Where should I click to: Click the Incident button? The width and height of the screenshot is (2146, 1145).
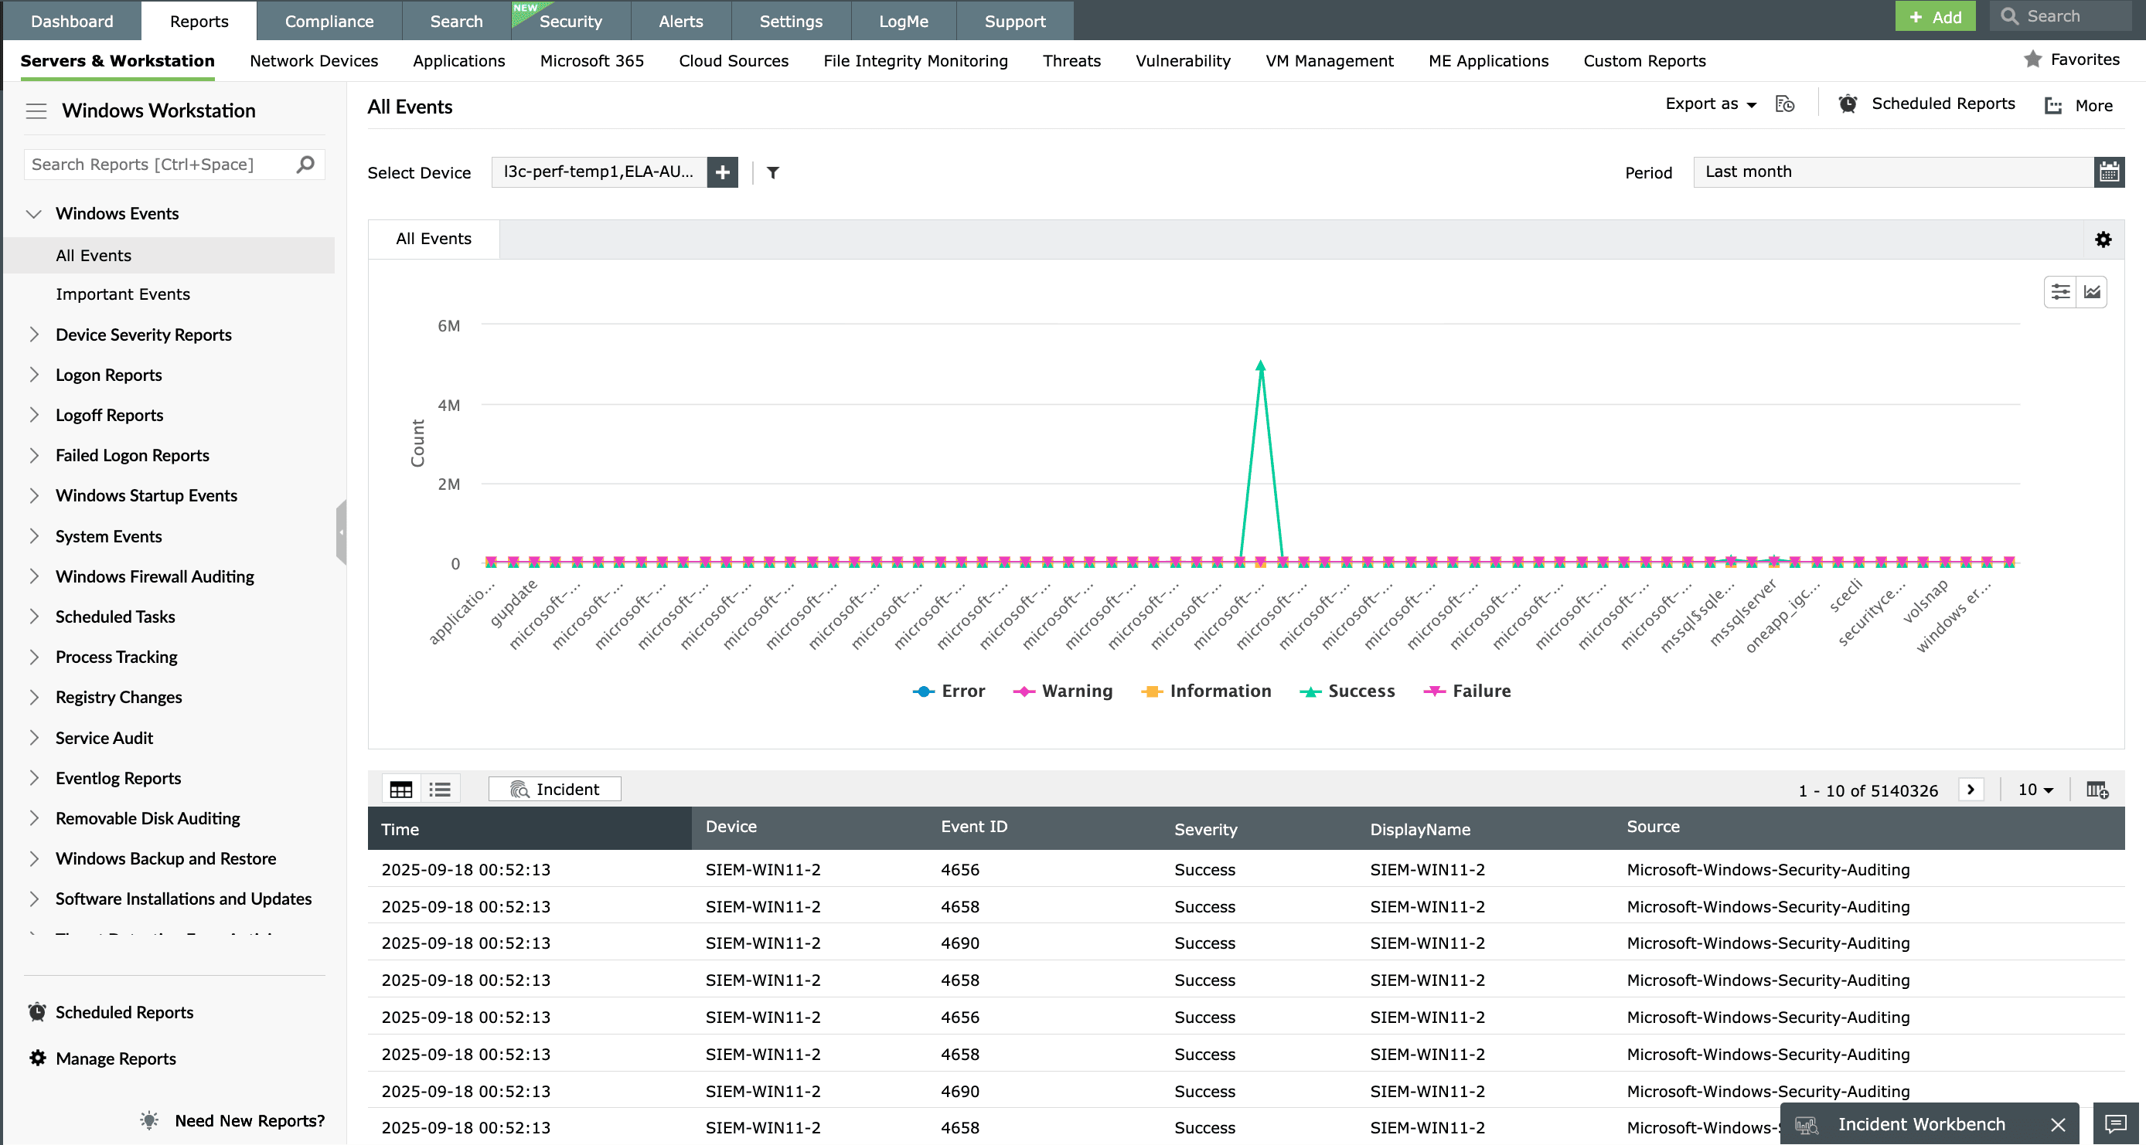555,790
